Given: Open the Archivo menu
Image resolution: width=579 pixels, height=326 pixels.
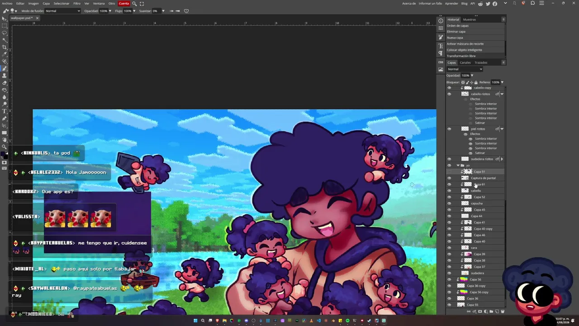Looking at the screenshot, I should coord(7,4).
